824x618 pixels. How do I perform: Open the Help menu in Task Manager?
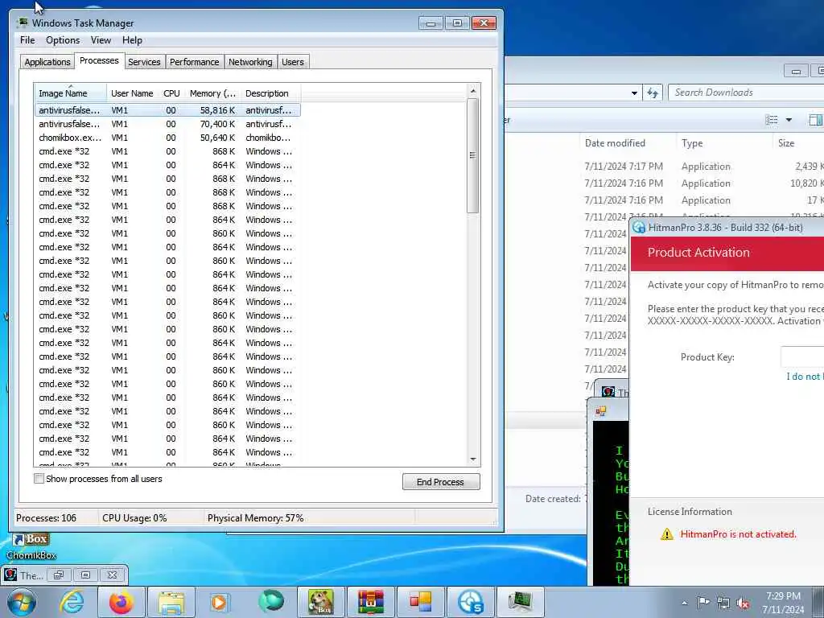tap(133, 40)
